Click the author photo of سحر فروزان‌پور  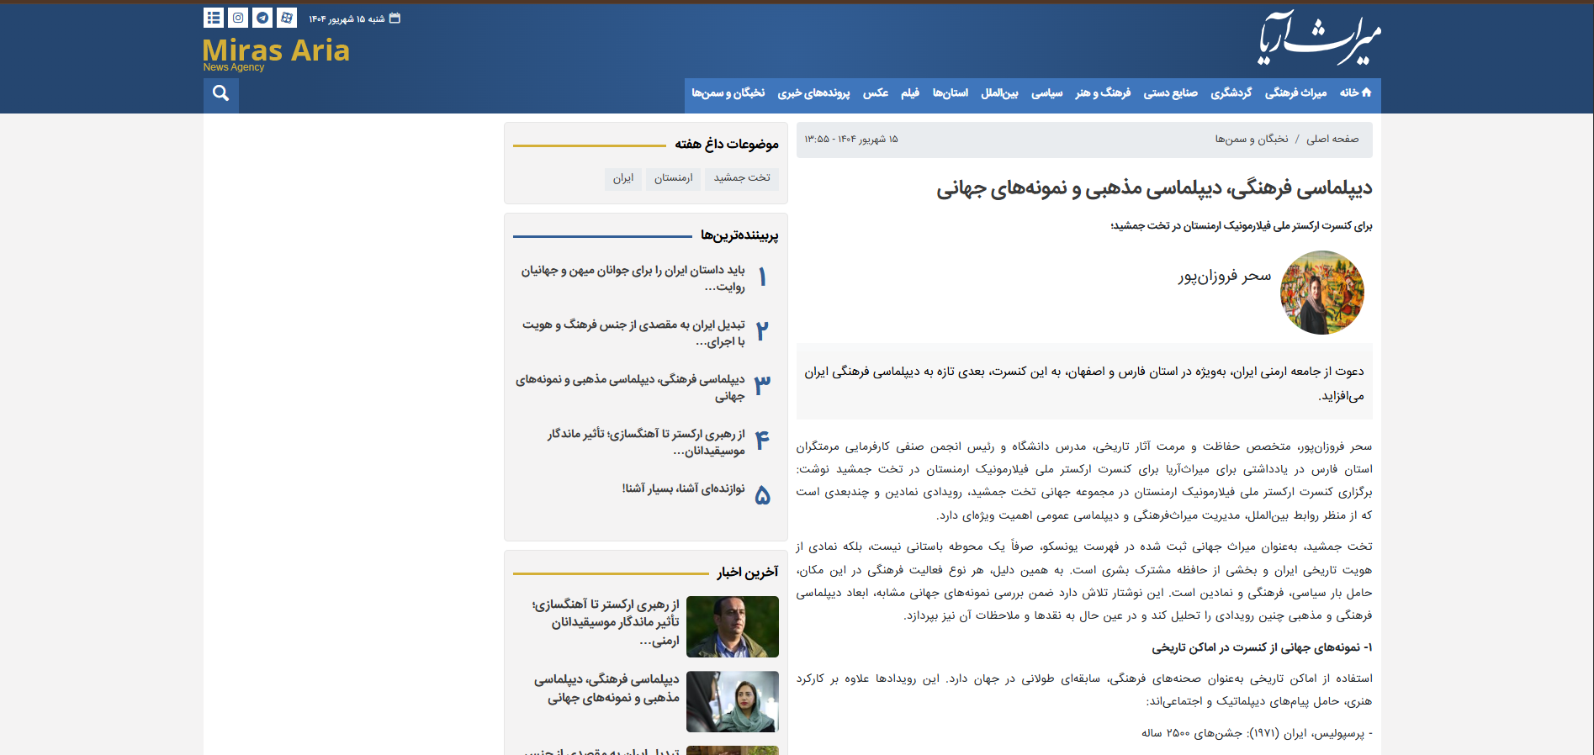click(x=1322, y=293)
